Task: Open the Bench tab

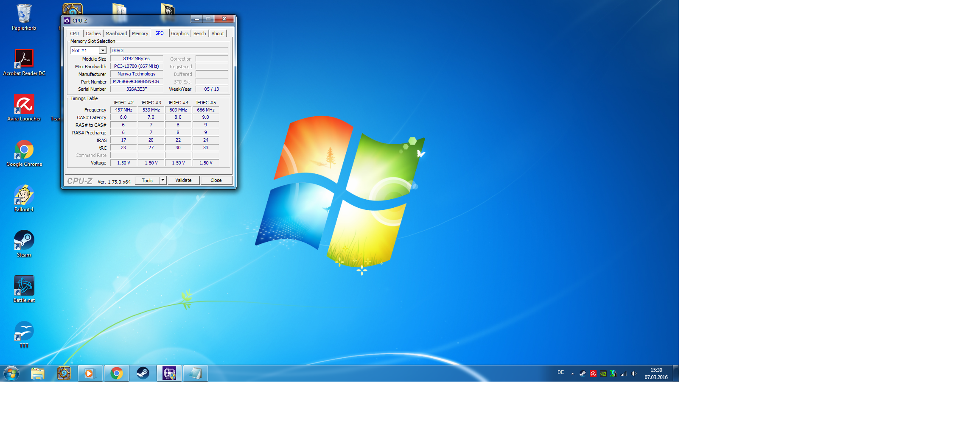Action: pyautogui.click(x=200, y=33)
